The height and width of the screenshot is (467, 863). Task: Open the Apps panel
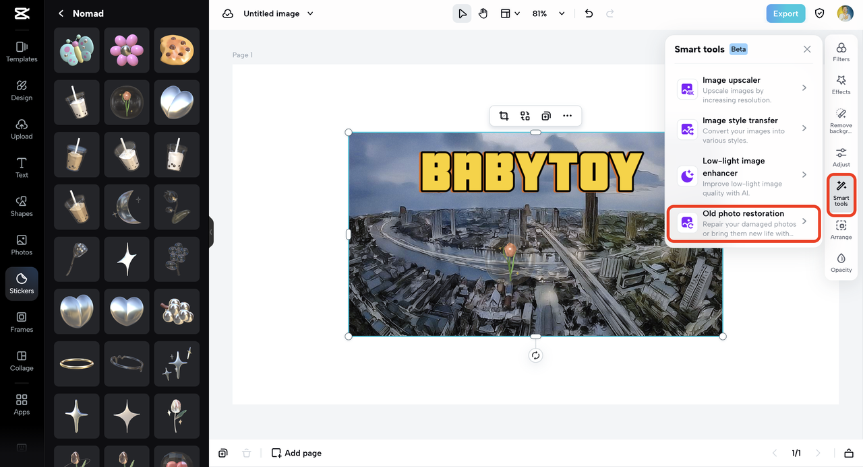tap(22, 405)
